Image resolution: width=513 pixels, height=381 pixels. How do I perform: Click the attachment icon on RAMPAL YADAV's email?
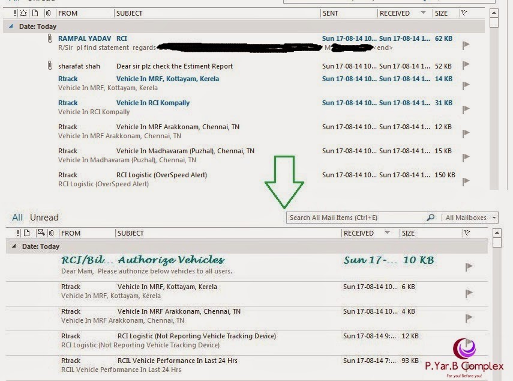pos(50,38)
